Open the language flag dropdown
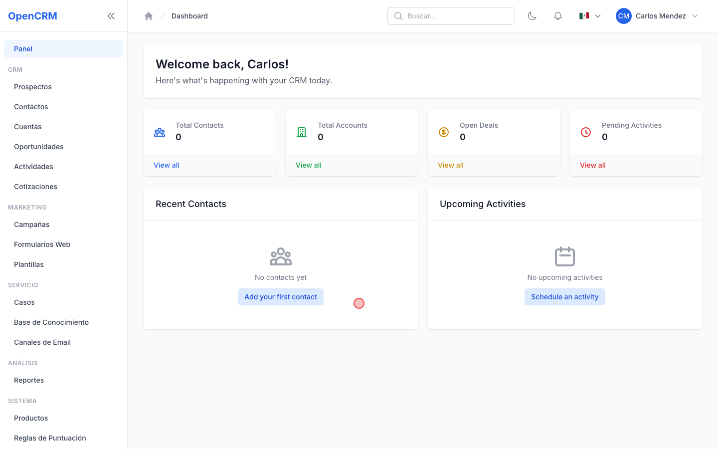 pyautogui.click(x=590, y=16)
